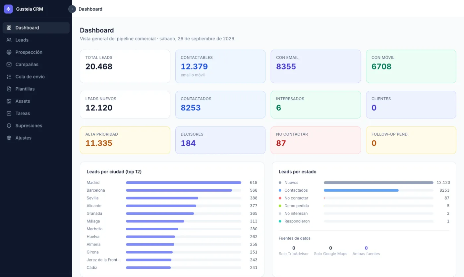Open the Dashboard menu item
This screenshot has height=277, width=464.
pos(36,28)
